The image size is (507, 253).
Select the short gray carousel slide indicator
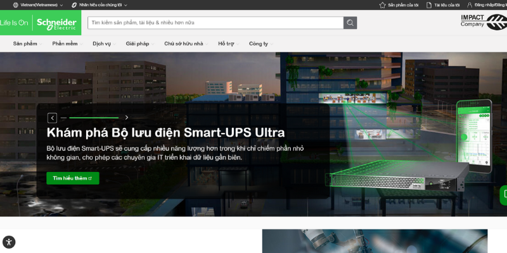click(63, 118)
